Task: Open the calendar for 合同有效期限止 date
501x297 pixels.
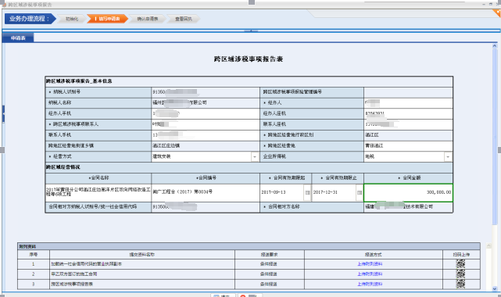Action: [360, 192]
